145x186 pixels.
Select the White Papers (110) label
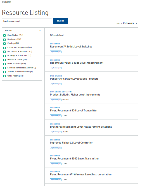(x=15, y=76)
